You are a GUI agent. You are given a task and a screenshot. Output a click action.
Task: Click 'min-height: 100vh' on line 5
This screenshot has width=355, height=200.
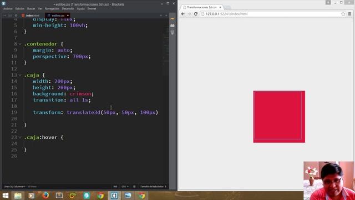coord(60,26)
